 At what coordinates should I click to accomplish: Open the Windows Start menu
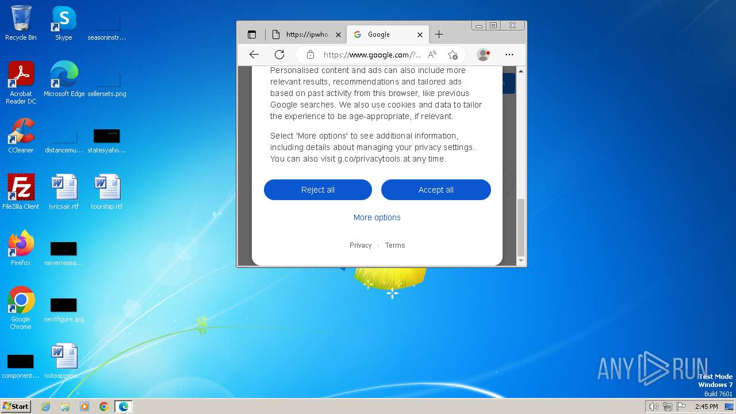(16, 407)
